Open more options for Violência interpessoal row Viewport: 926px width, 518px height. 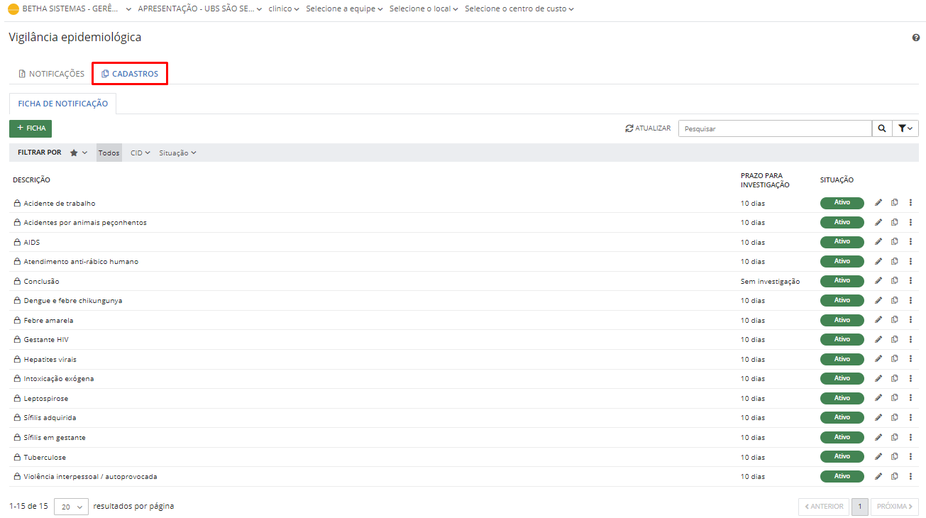910,476
